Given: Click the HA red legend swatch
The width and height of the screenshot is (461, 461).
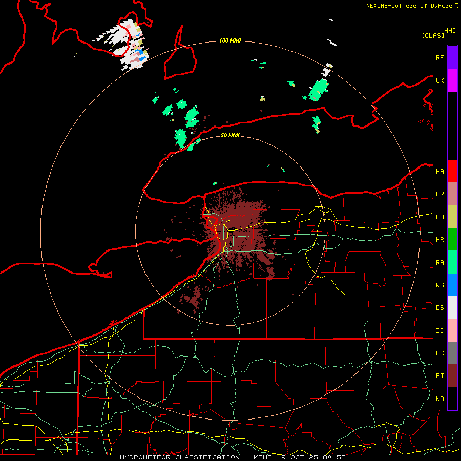Looking at the screenshot, I should pos(452,171).
